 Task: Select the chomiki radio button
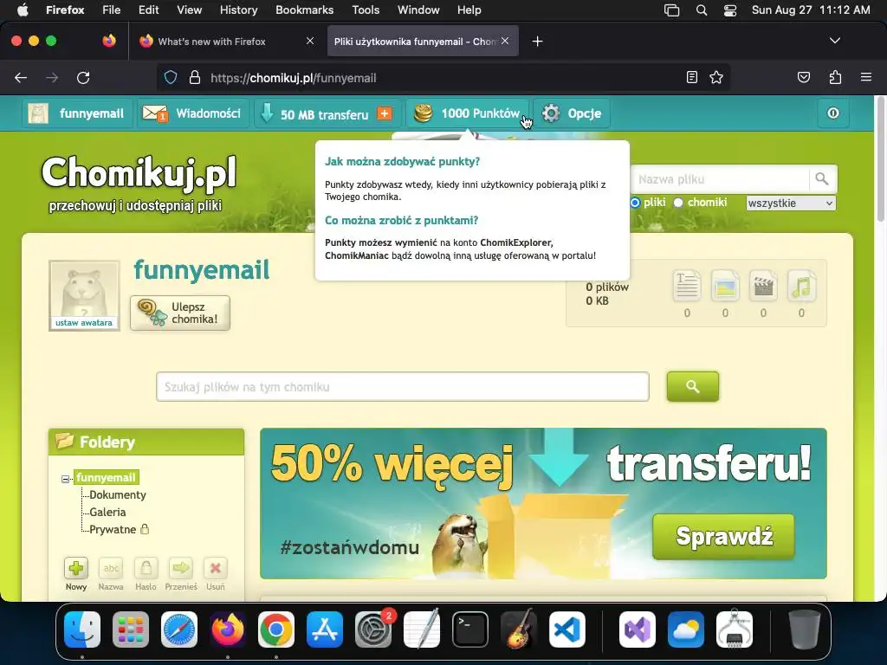(678, 203)
